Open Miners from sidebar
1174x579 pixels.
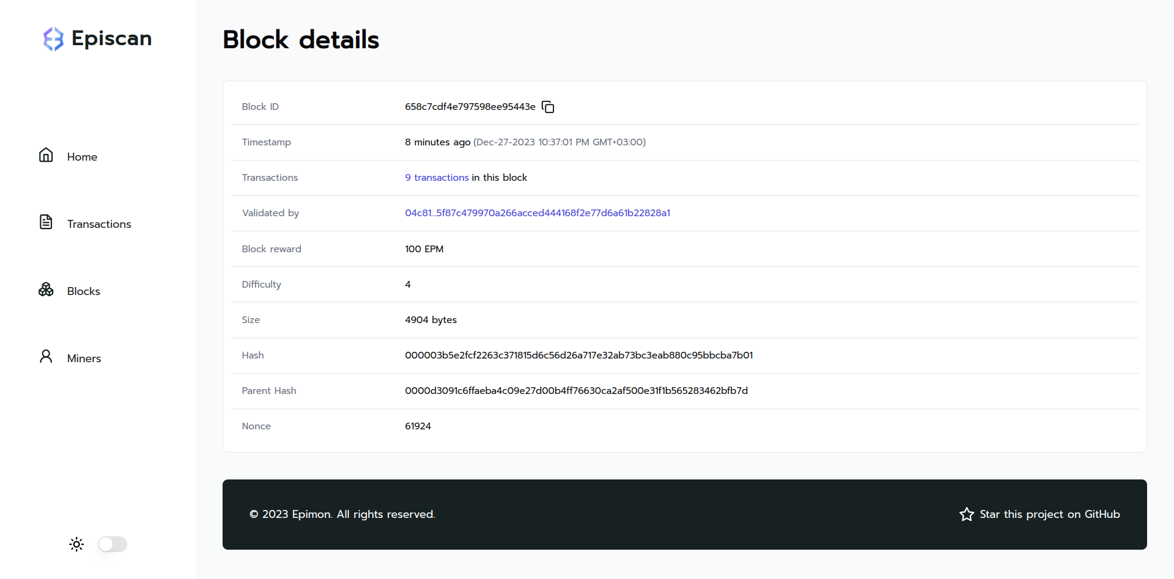84,359
